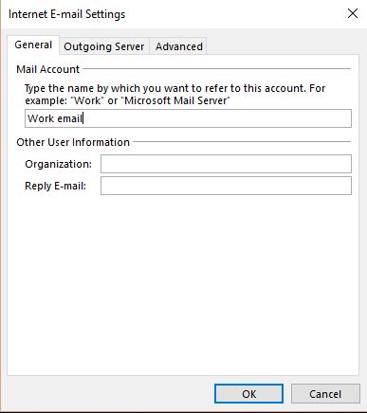Viewport: 367px width, 413px height.
Task: Confirm settings with the OK button
Action: point(248,394)
